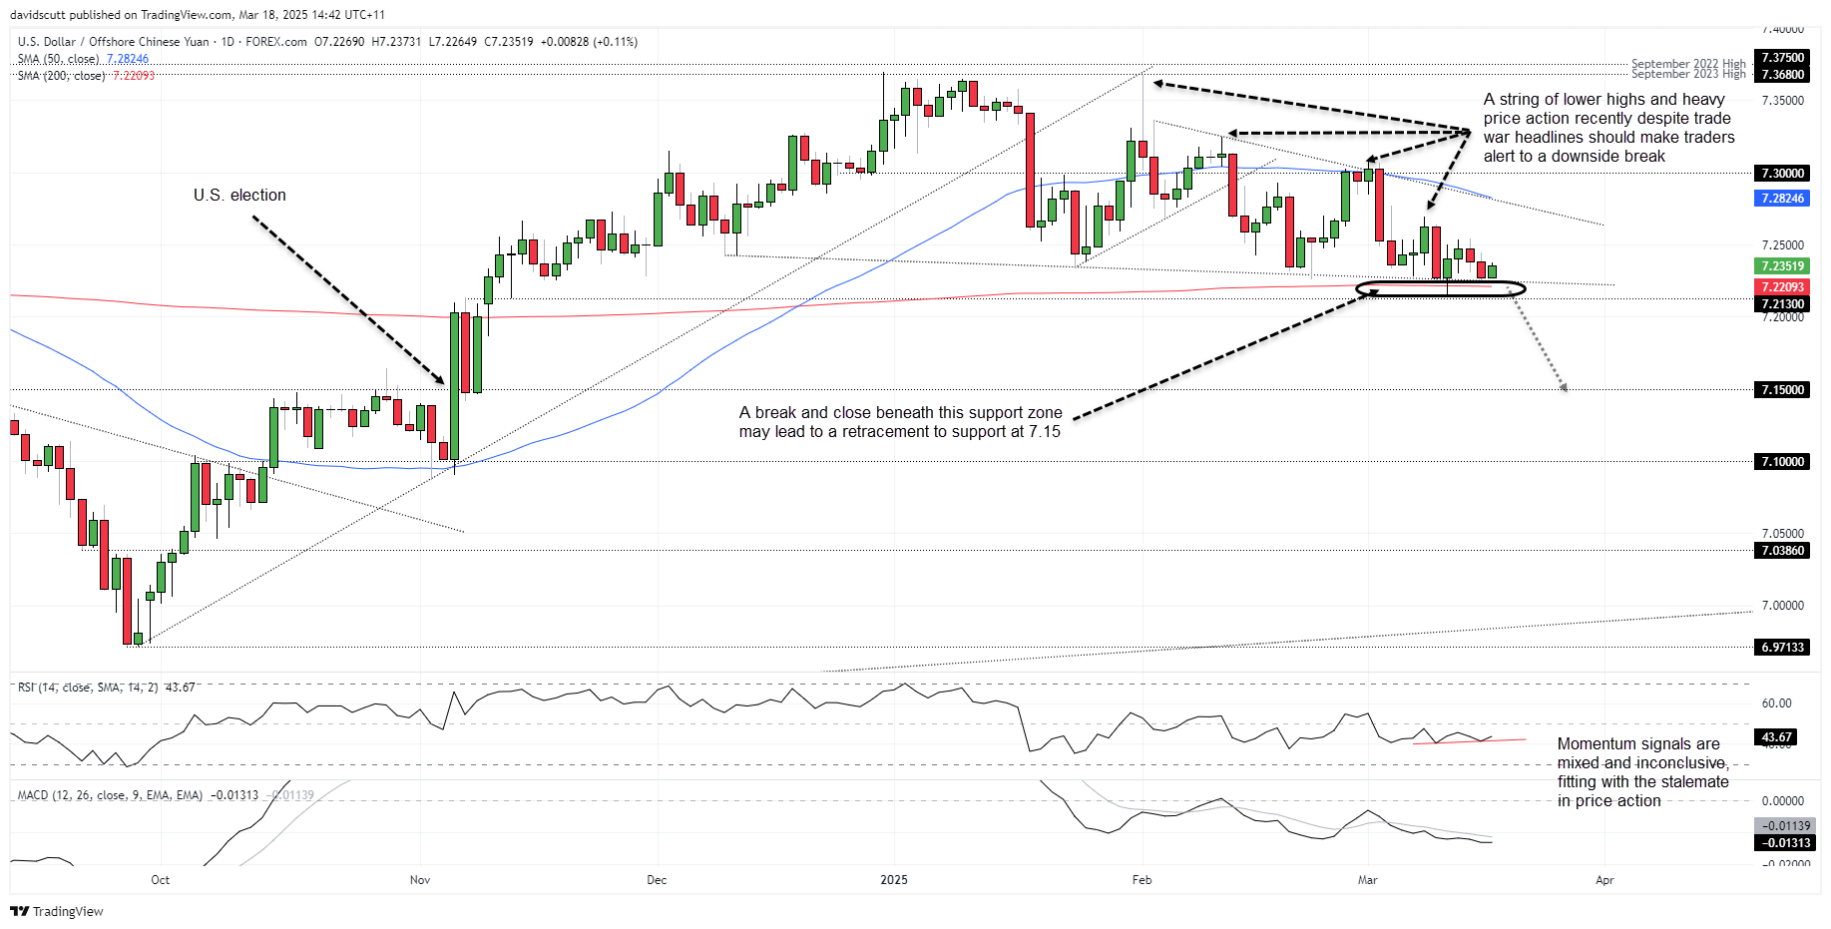Viewport: 1831px width, 929px height.
Task: Click the 7.05000 axis tick label
Action: [1783, 534]
